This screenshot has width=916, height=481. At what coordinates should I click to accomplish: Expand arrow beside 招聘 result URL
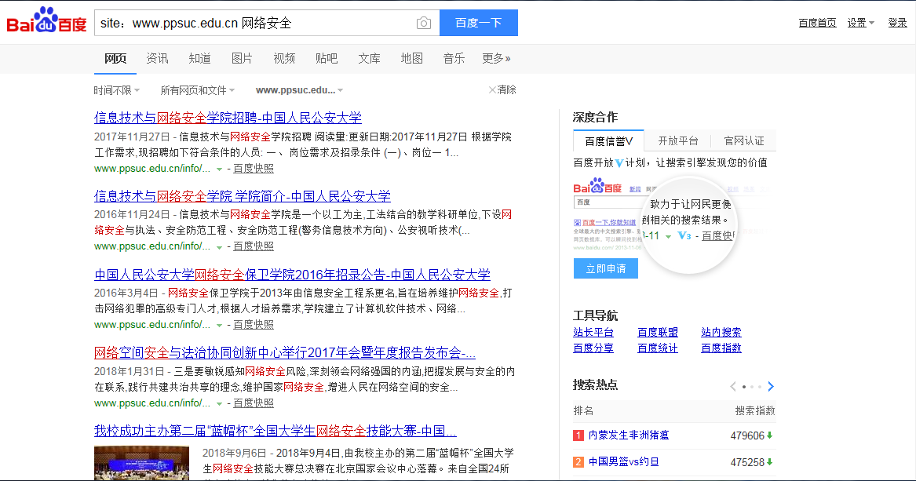(219, 169)
